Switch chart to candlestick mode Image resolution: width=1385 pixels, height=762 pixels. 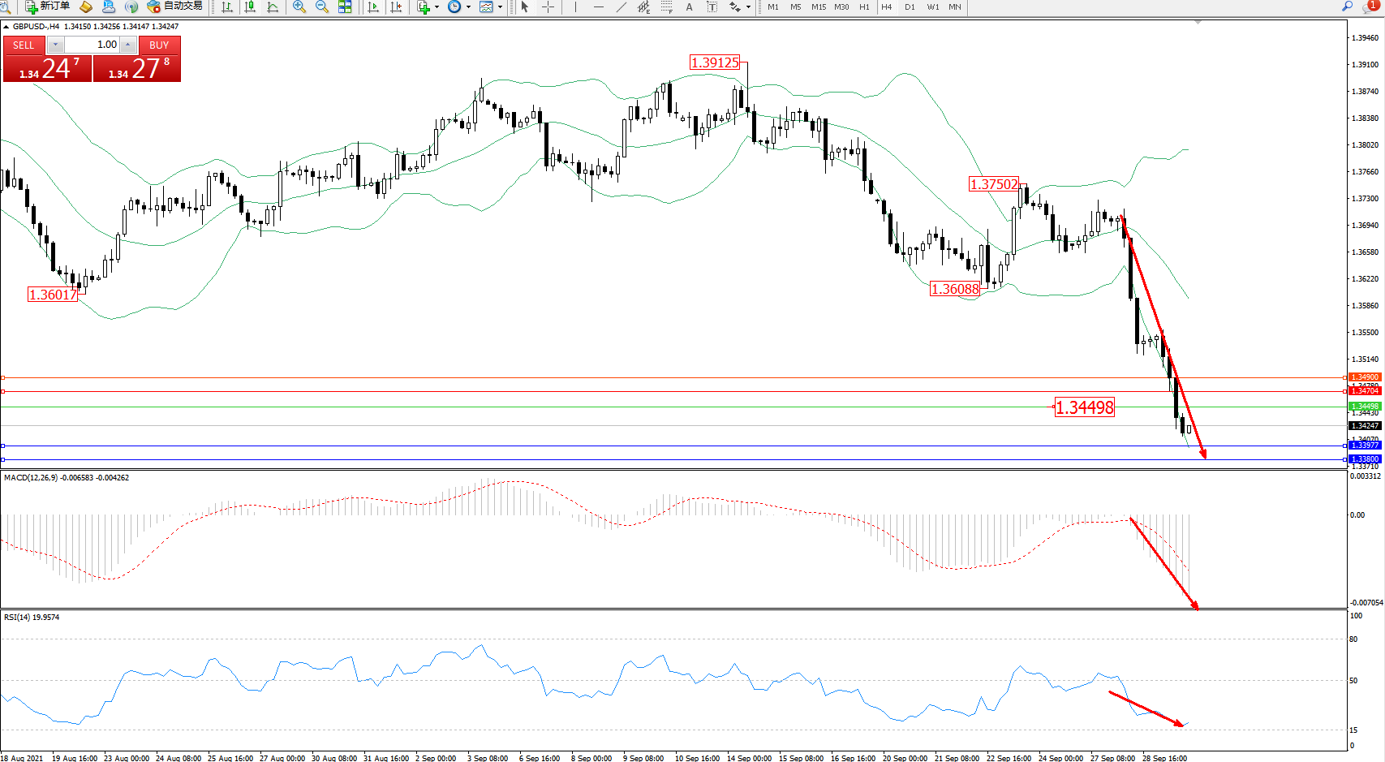[250, 6]
